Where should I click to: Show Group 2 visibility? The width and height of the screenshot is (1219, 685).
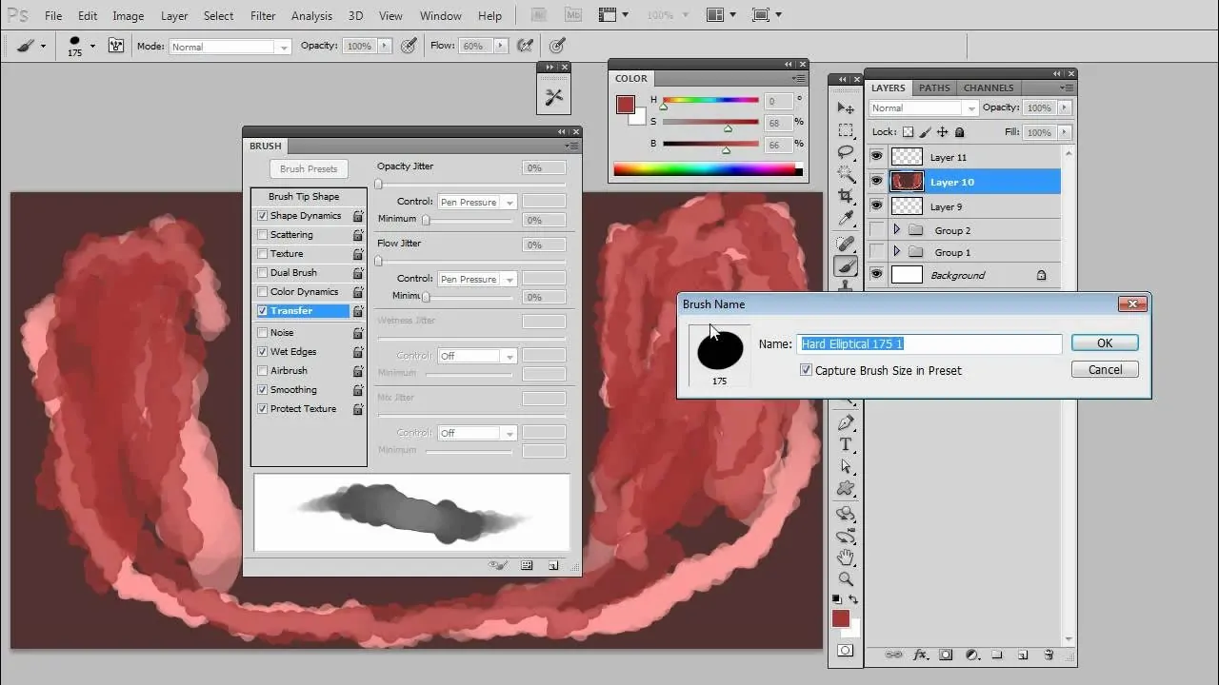pyautogui.click(x=876, y=230)
